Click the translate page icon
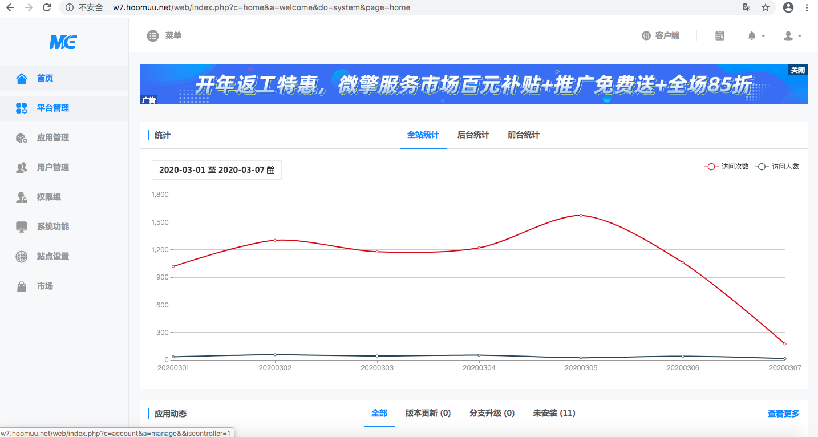The height and width of the screenshot is (437, 818). click(x=747, y=8)
